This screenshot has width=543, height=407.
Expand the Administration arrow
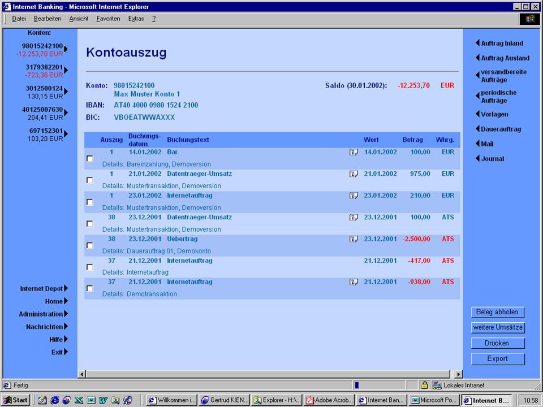(x=66, y=314)
